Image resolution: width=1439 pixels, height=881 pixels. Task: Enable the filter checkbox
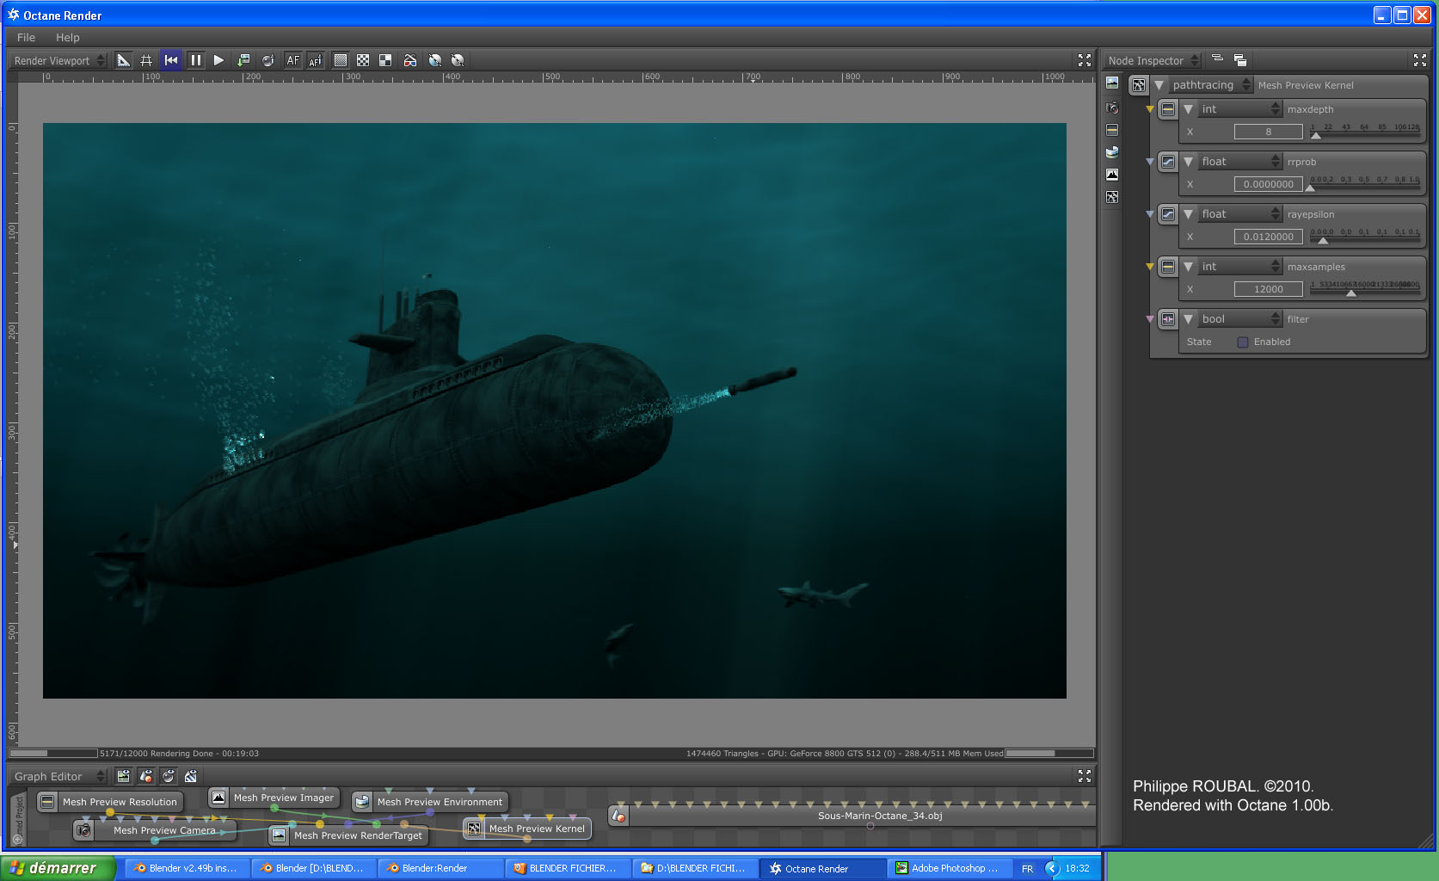coord(1242,342)
